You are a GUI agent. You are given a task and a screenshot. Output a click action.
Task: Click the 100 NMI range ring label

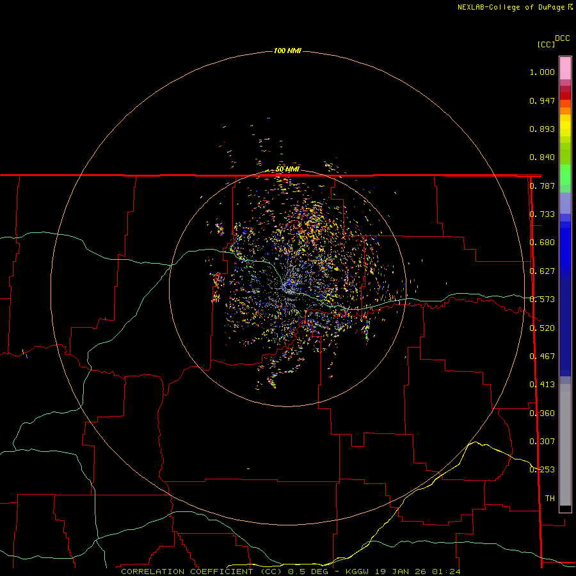point(287,51)
